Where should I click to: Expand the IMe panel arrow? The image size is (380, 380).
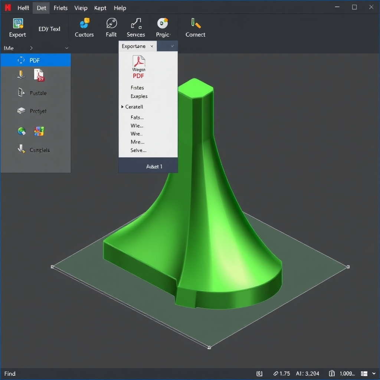click(31, 48)
